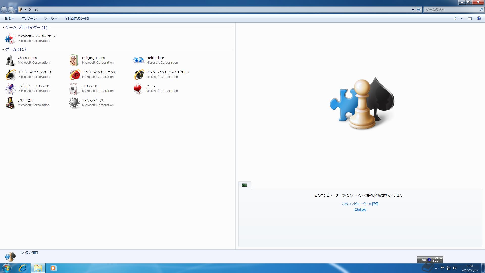485x273 pixels.
Task: Click the Games folder icon in address bar
Action: [x=21, y=10]
